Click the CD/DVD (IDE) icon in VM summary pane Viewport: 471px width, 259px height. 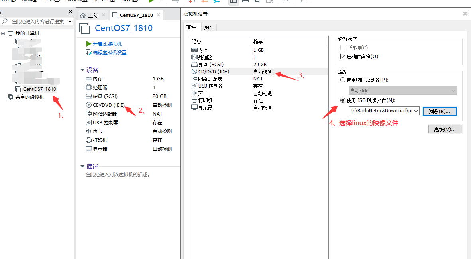point(88,105)
